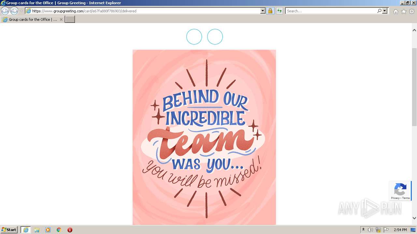Click the site identity icon beside the URL
417x234 pixels.
point(29,11)
